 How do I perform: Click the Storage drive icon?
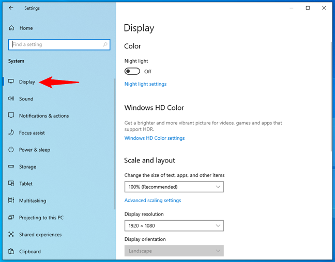(x=11, y=167)
